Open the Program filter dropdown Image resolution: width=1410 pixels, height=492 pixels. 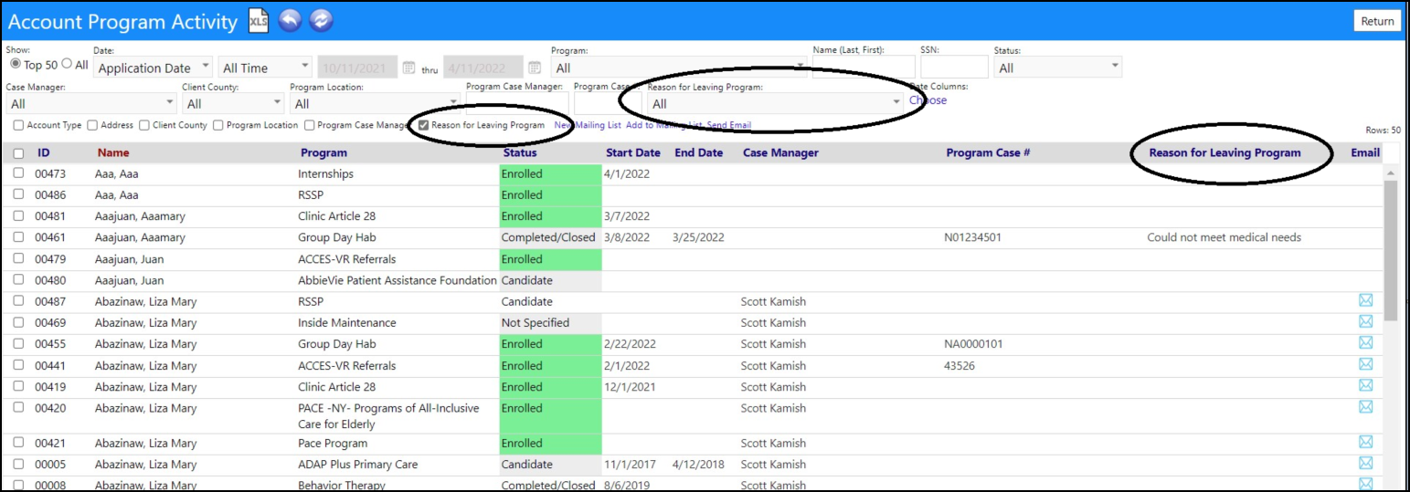tap(679, 68)
